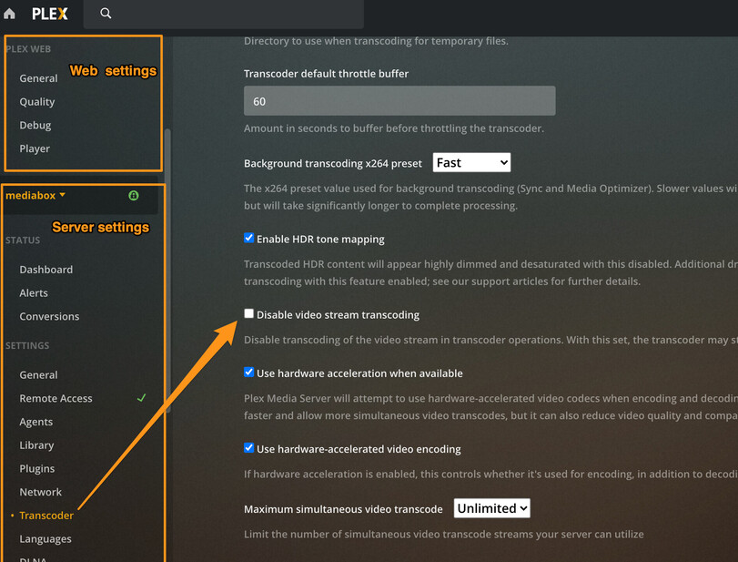Viewport: 738px width, 562px height.
Task: Open Plex Web Quality settings
Action: 37,102
